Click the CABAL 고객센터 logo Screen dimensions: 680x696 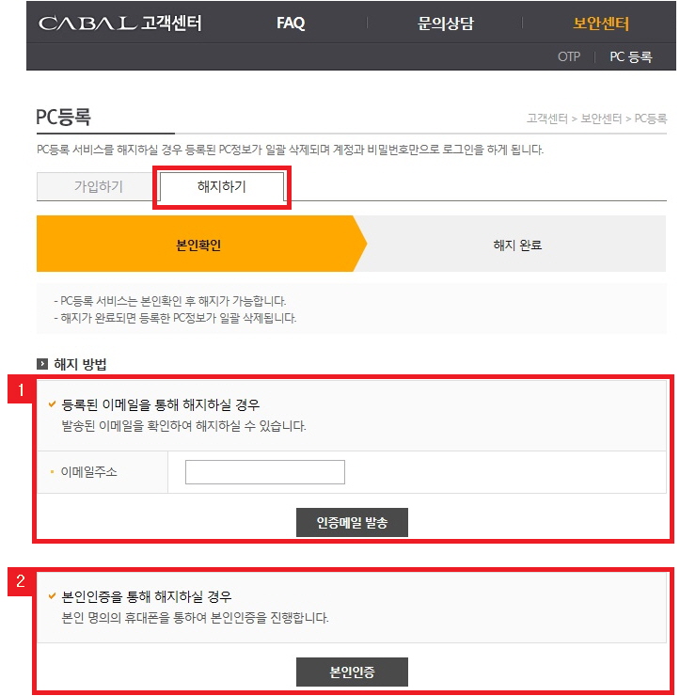pyautogui.click(x=119, y=24)
